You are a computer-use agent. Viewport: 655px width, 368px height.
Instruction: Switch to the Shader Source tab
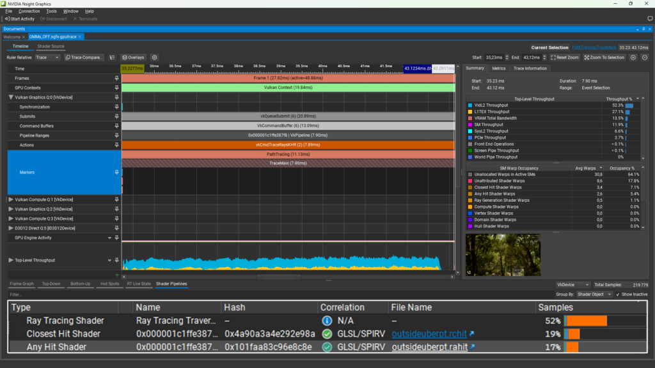pos(51,46)
